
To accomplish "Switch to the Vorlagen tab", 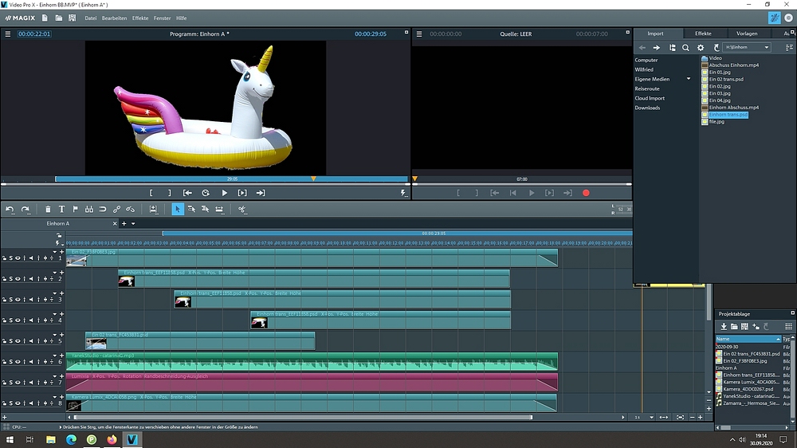I will (747, 33).
